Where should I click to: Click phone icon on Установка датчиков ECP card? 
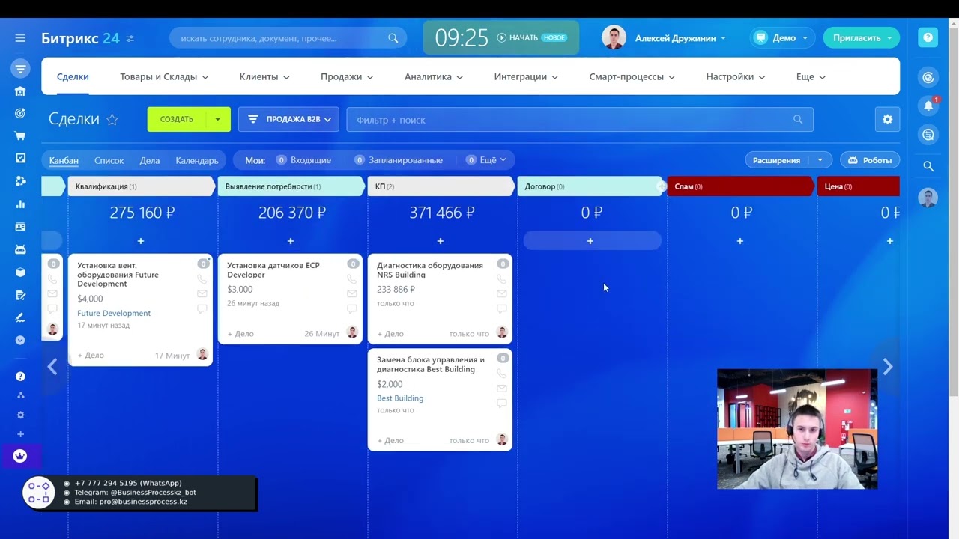[x=351, y=278]
